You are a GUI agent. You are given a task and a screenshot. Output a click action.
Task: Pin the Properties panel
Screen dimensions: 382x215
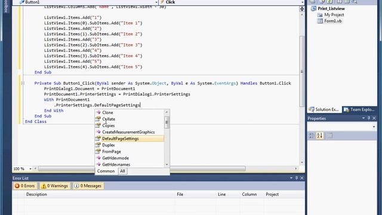click(369, 118)
